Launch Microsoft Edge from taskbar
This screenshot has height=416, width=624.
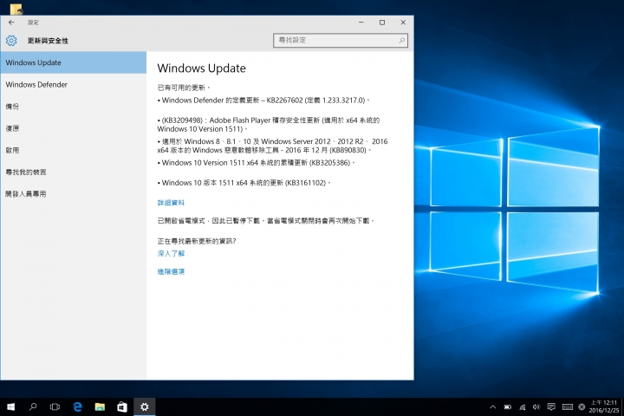pos(77,406)
